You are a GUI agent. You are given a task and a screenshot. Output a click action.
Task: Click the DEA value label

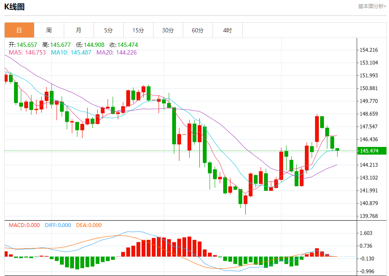click(x=89, y=225)
